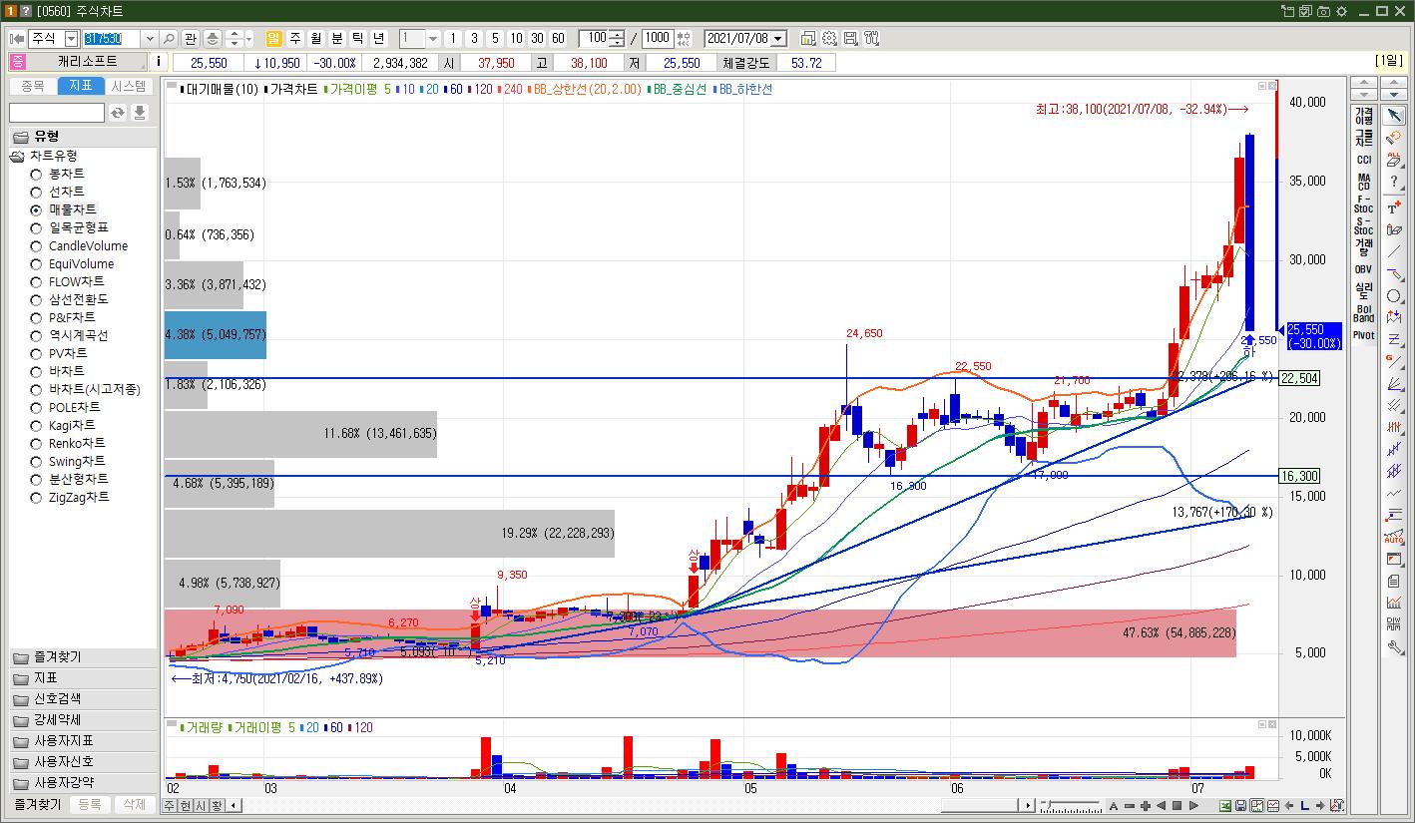Expand the 신호검색 folder section
Screen dimensions: 1415x823
(x=83, y=699)
